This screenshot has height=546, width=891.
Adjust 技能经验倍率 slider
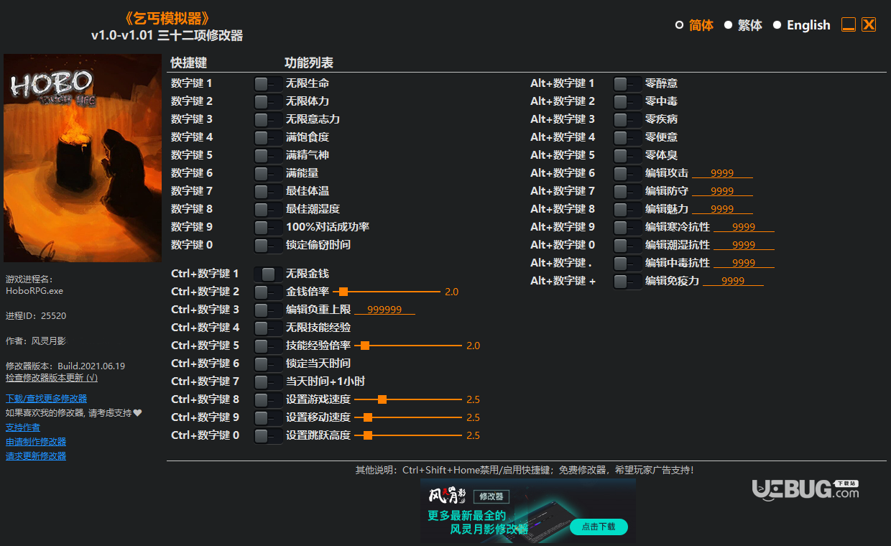click(x=408, y=346)
